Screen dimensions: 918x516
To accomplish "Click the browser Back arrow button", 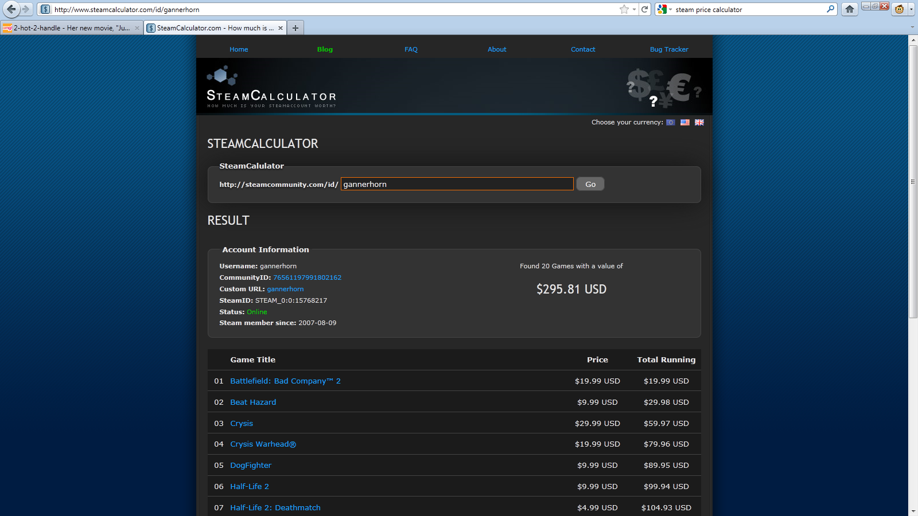I will tap(11, 9).
